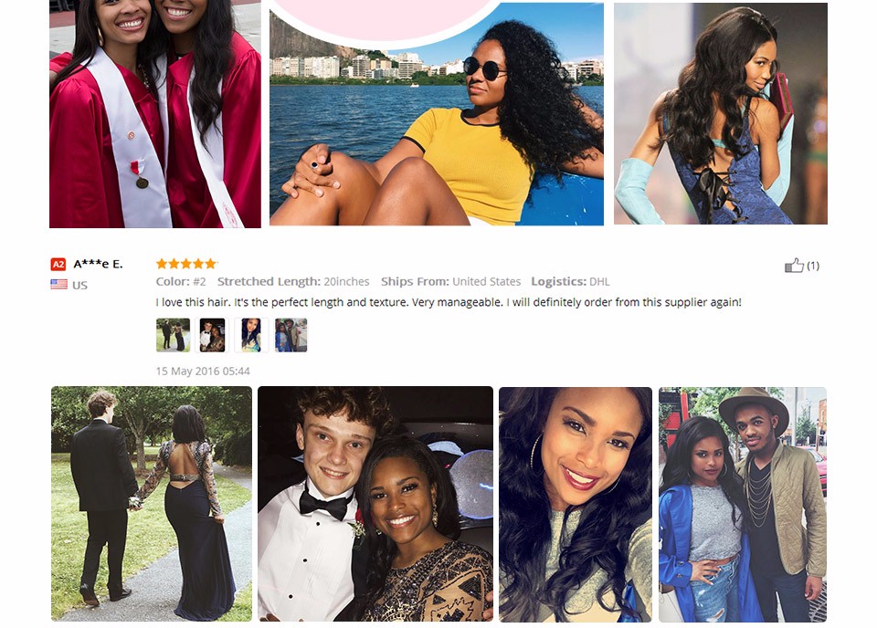Open fourth review thumbnail with hat man
This screenshot has width=877, height=628.
(291, 335)
